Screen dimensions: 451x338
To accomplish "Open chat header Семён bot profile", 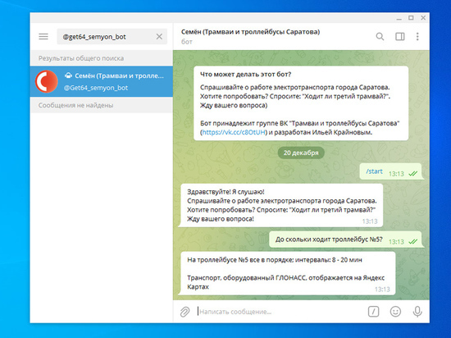I will (250, 36).
